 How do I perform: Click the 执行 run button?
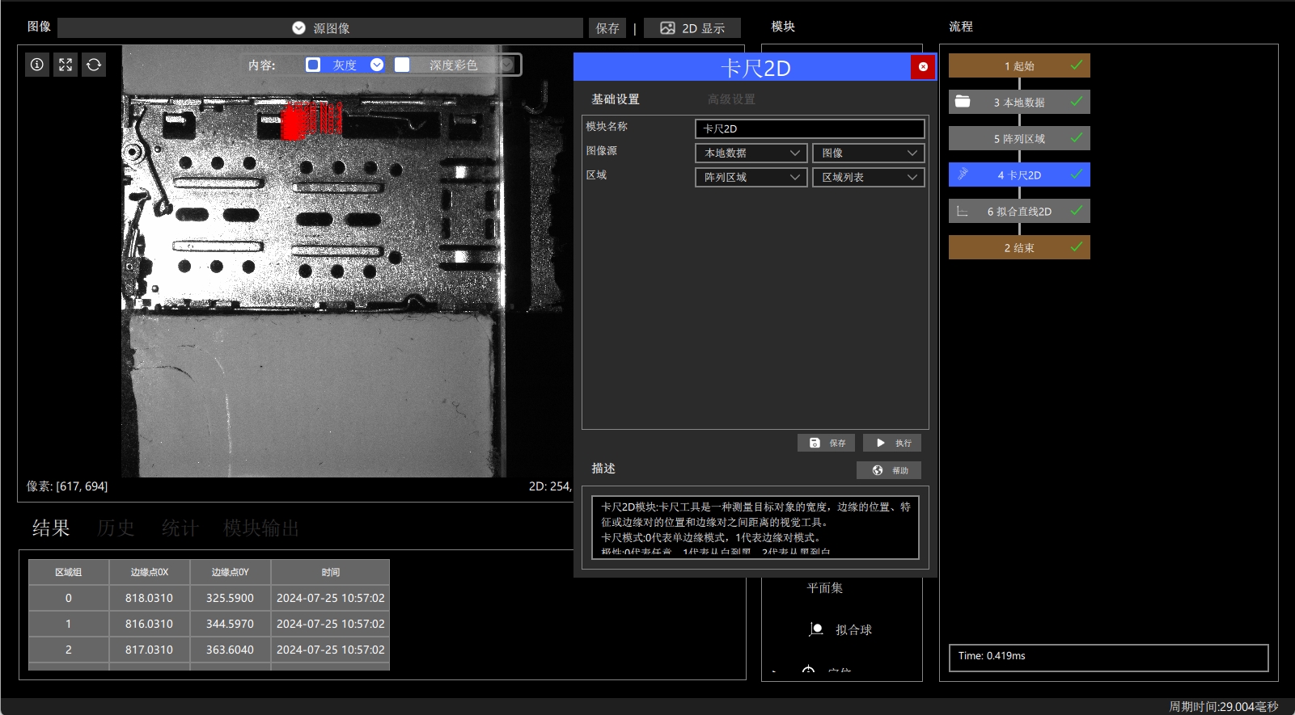[892, 443]
